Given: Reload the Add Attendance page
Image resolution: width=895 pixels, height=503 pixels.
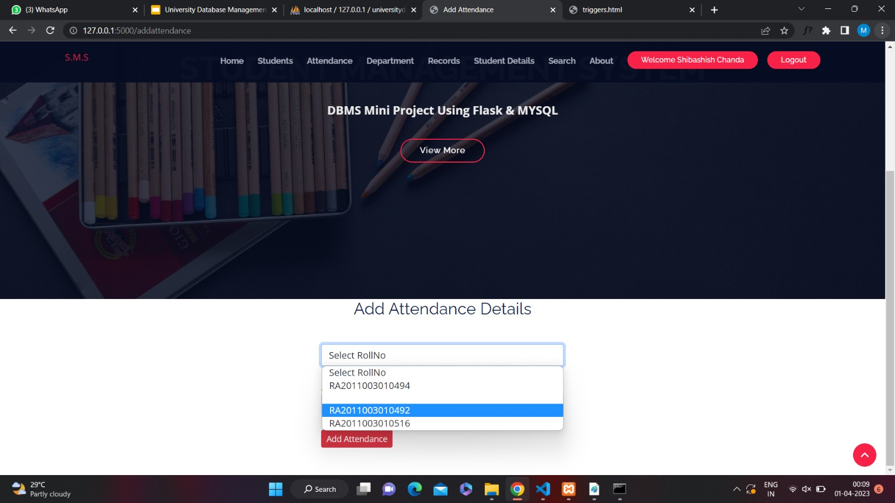Looking at the screenshot, I should click(50, 30).
